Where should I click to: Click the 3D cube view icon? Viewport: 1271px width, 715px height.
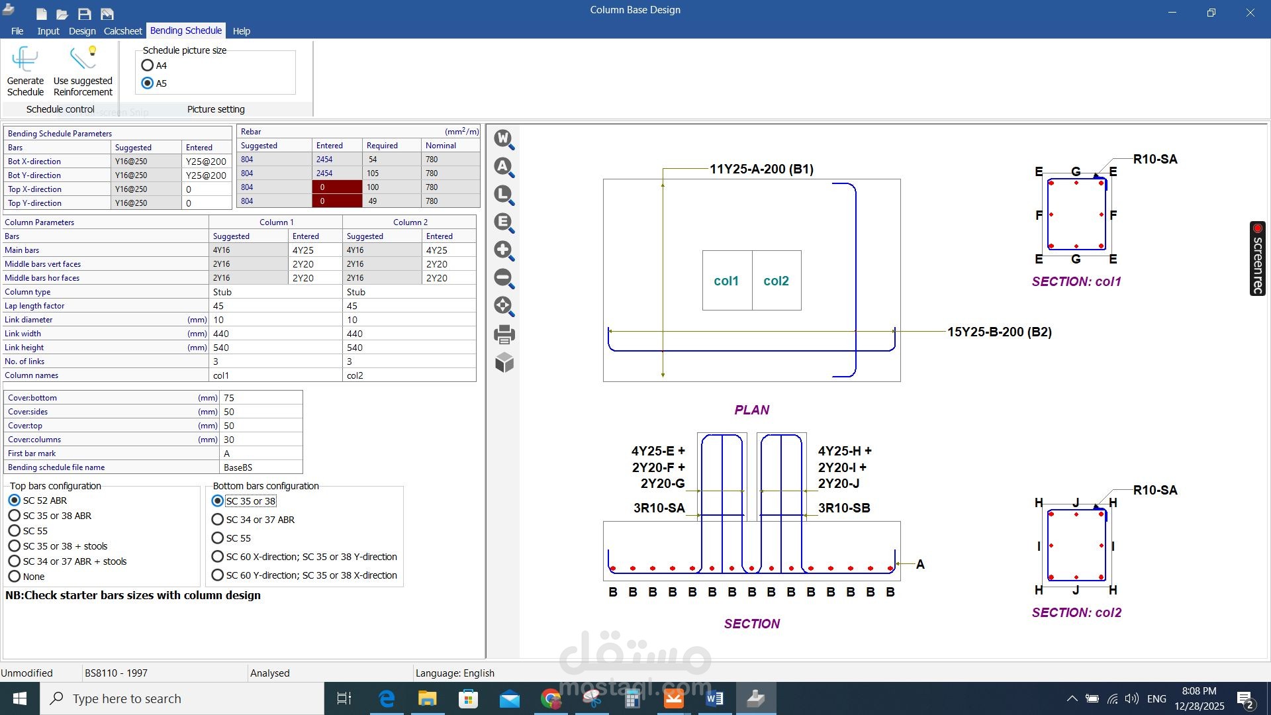(504, 362)
